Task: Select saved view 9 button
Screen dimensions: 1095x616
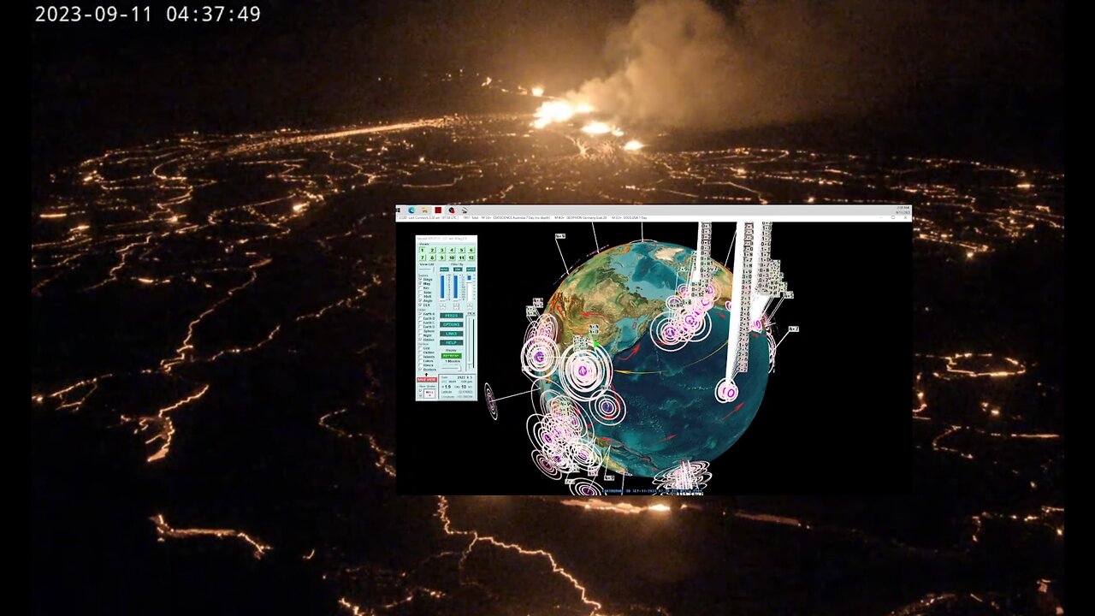Action: [441, 258]
